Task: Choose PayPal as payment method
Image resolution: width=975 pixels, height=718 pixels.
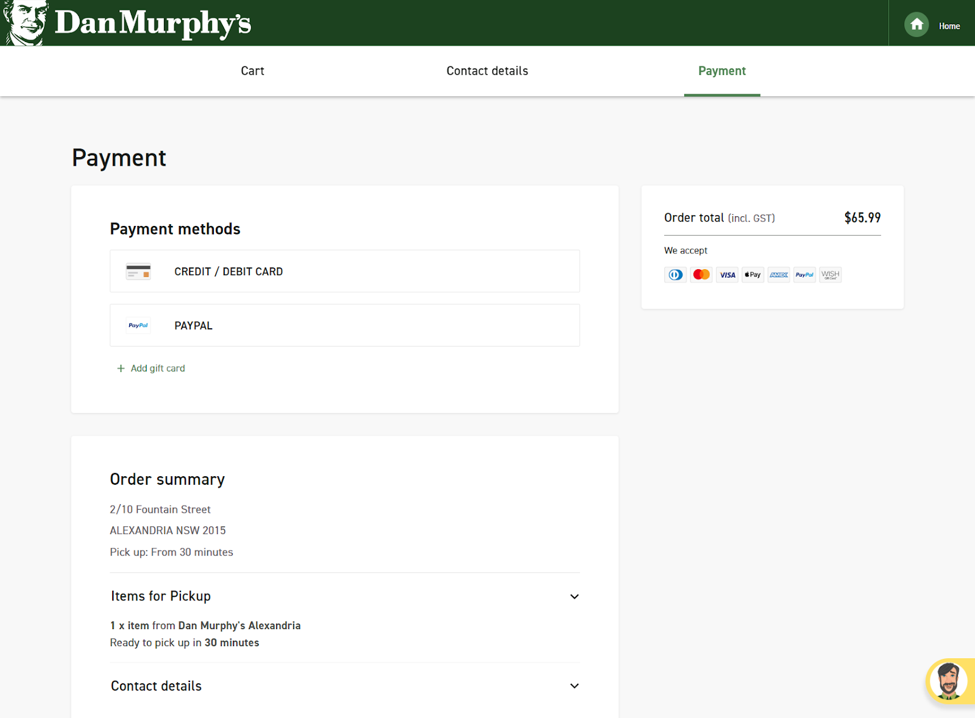Action: click(x=344, y=326)
